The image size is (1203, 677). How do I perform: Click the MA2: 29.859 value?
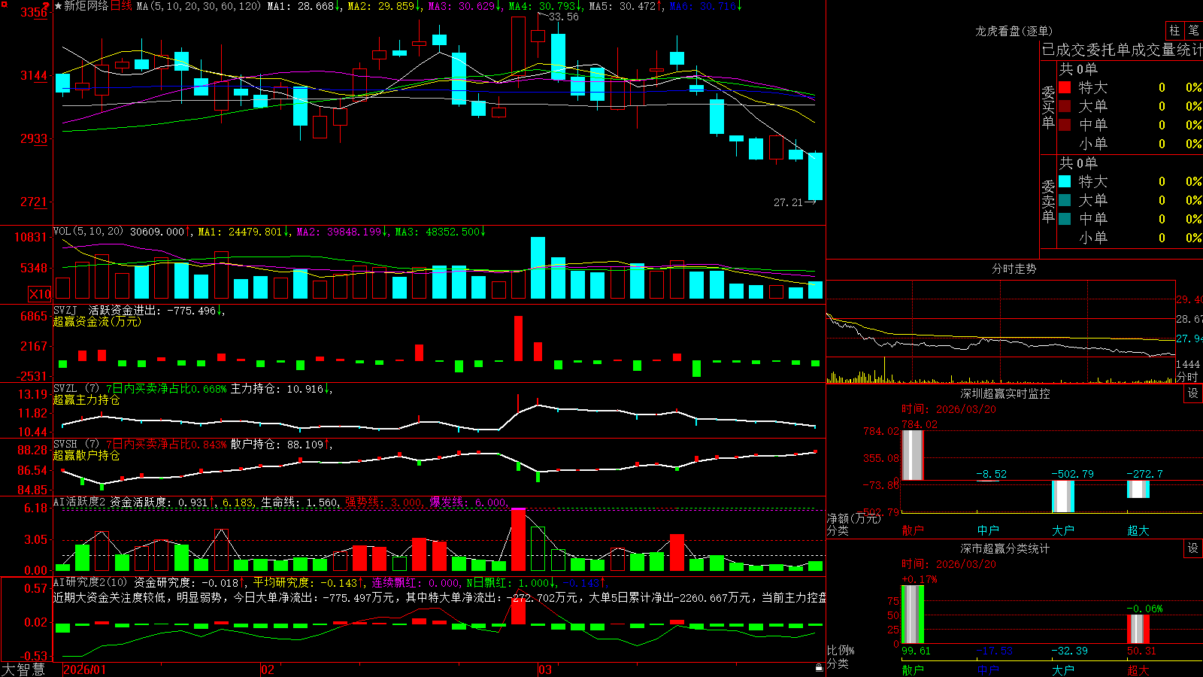(383, 6)
